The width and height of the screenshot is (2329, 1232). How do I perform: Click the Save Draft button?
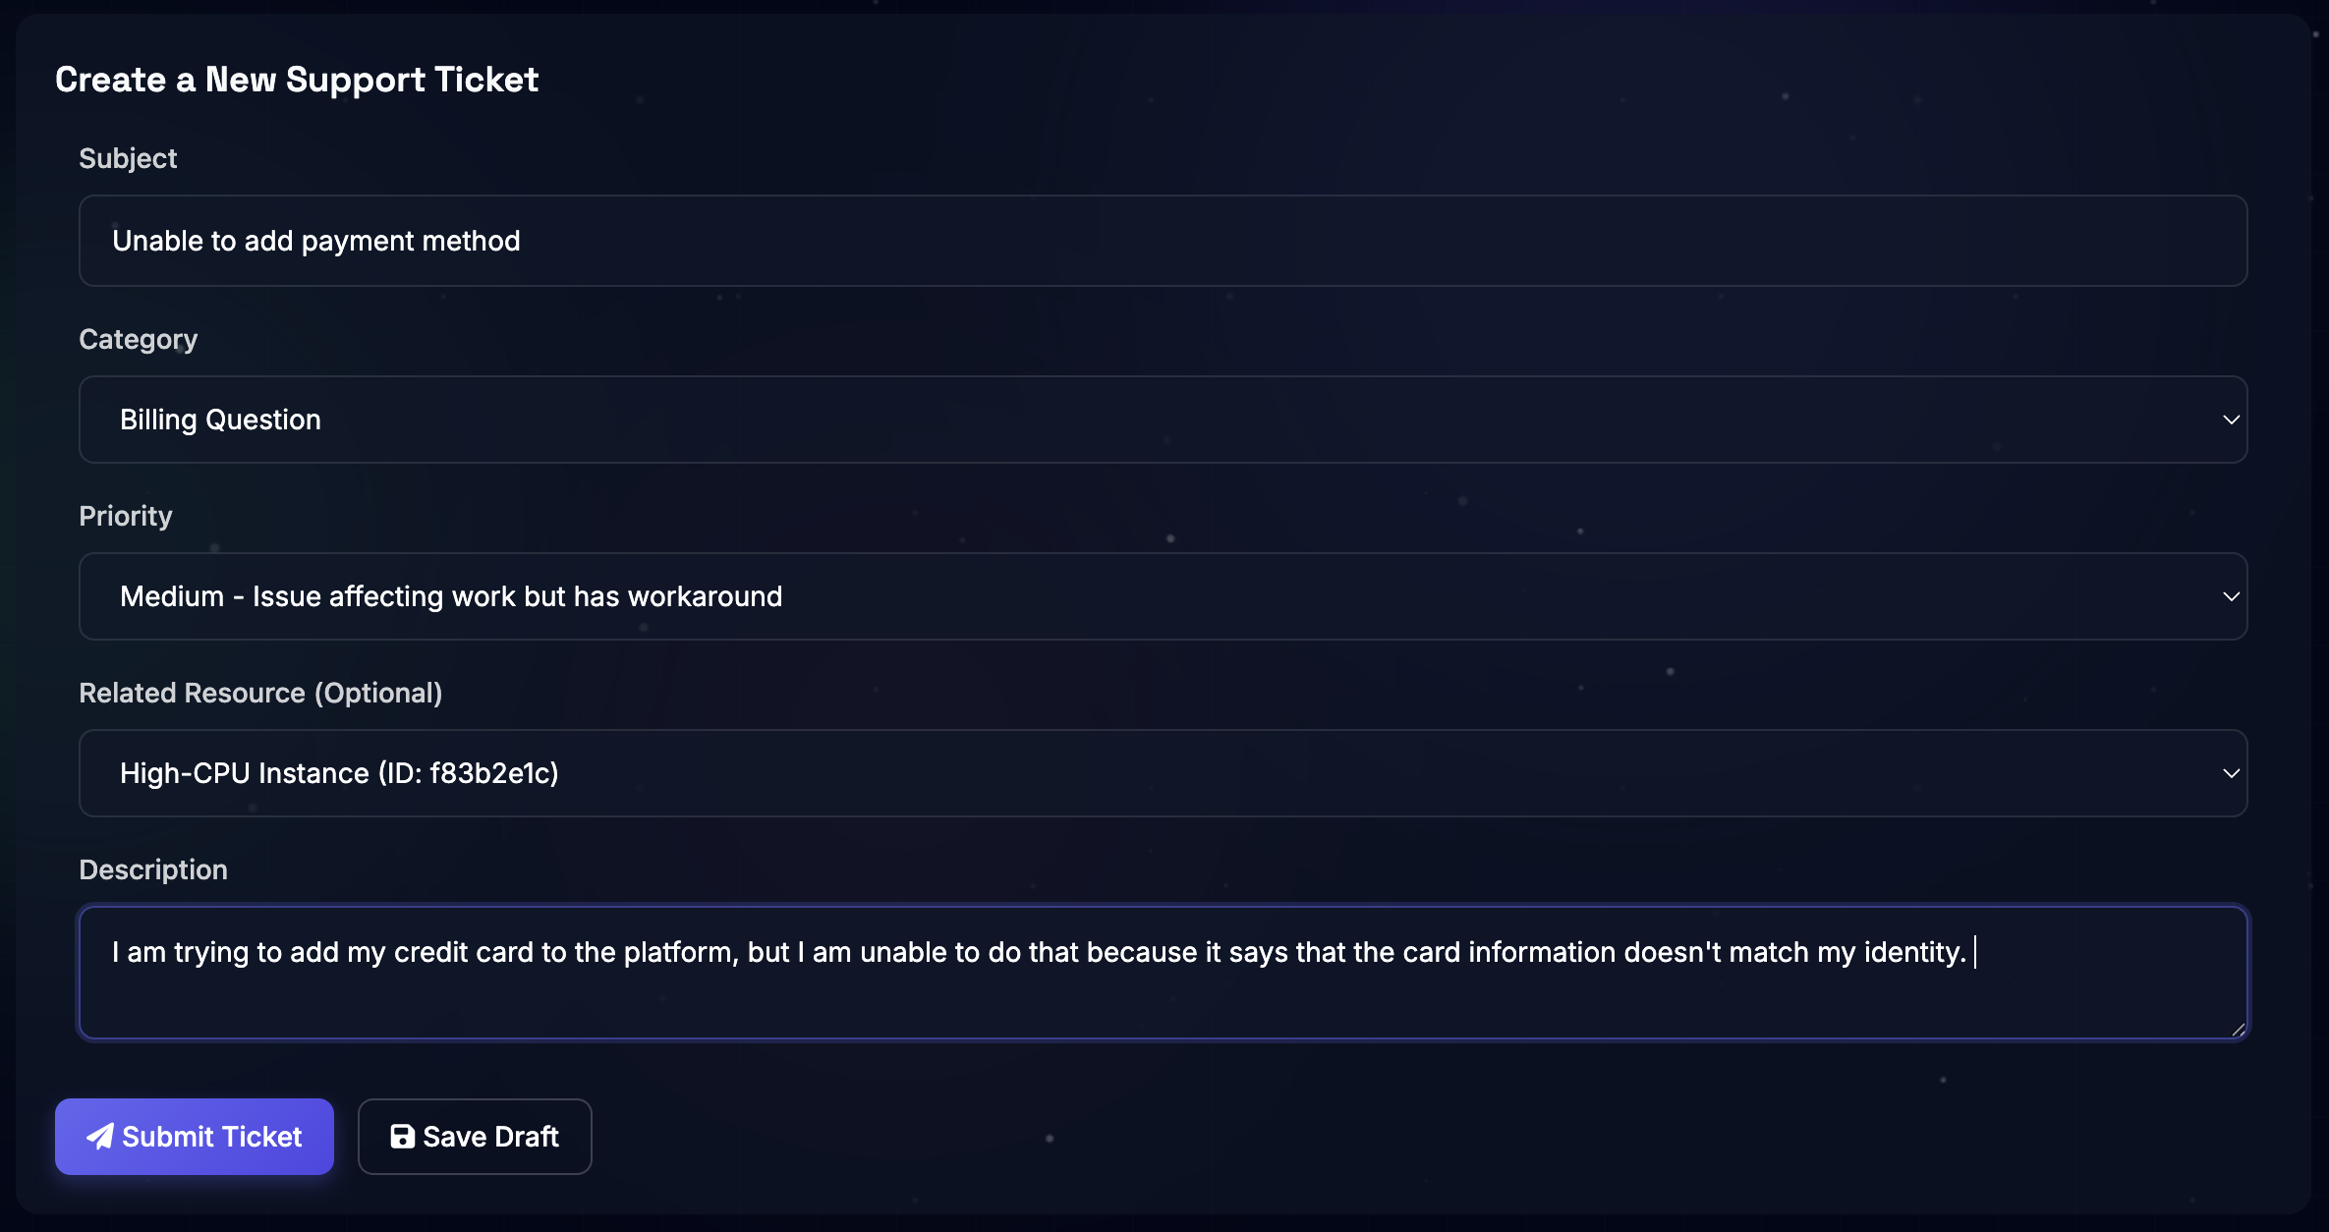click(475, 1136)
